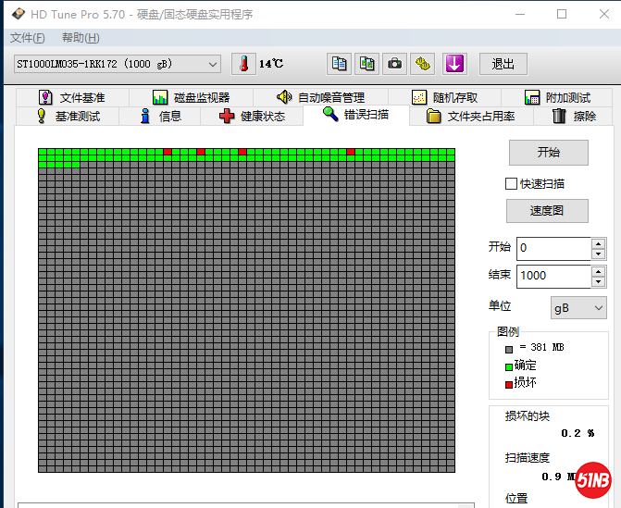Viewport: 621px width, 508px height.
Task: Open the 文件夹占用率 tab
Action: (x=471, y=117)
